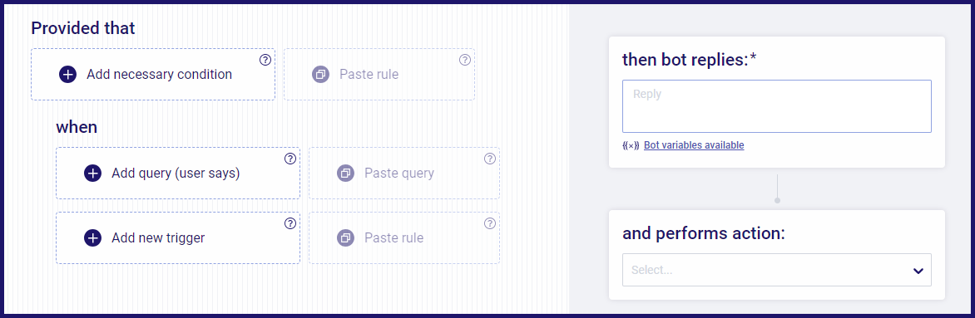This screenshot has width=975, height=318.
Task: Open help icon on Add query card
Action: [290, 159]
